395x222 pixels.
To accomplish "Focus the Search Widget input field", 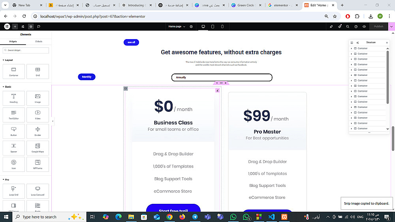I will click(x=27, y=51).
